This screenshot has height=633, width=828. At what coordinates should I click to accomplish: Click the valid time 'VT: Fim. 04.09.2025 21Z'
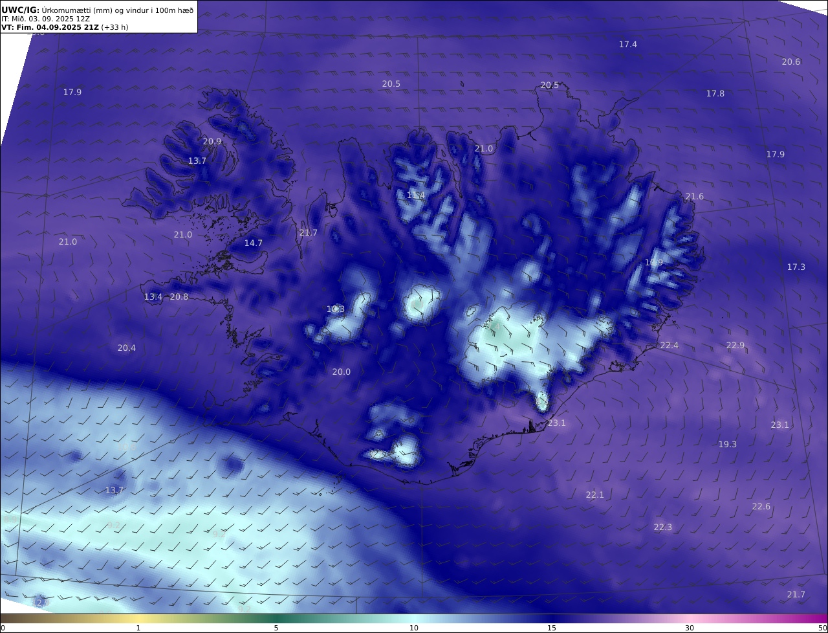click(x=50, y=28)
